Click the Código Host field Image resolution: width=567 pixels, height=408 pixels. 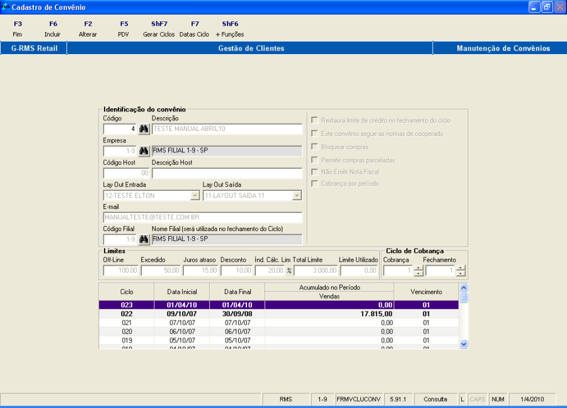pyautogui.click(x=126, y=173)
